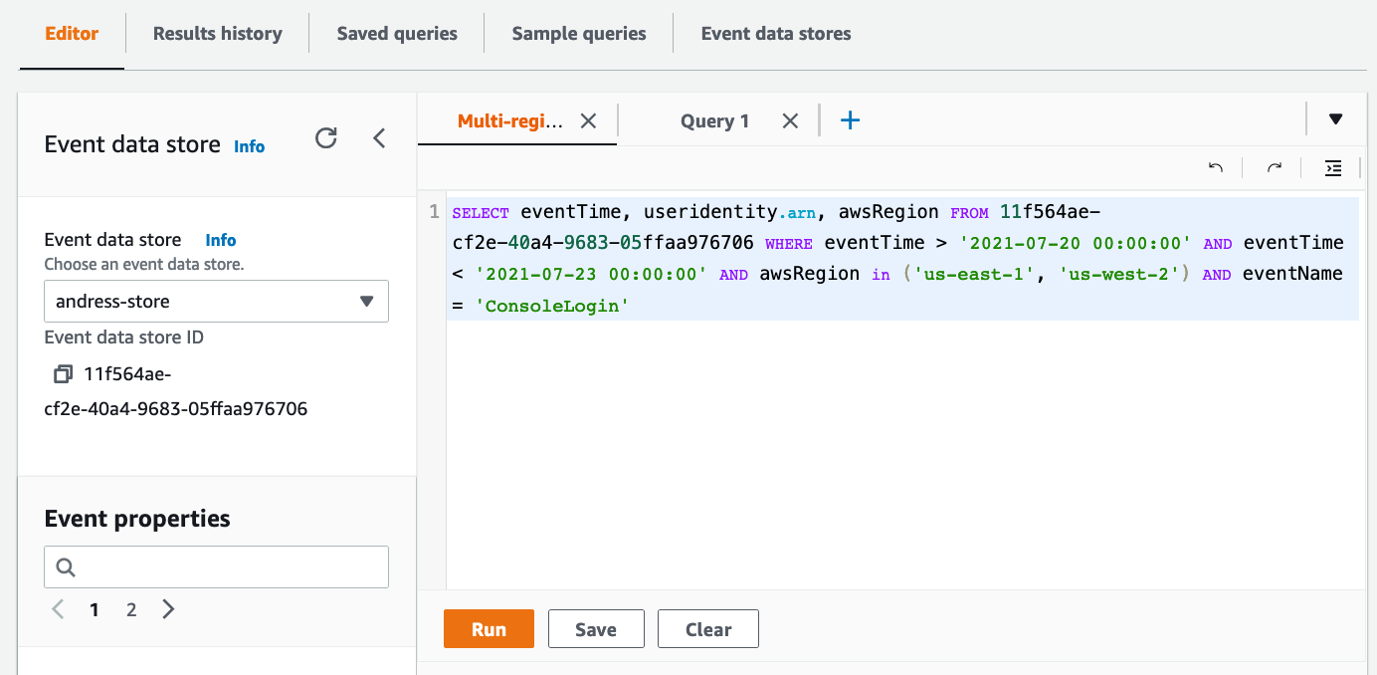Close the Query 1 tab
Image resolution: width=1377 pixels, height=675 pixels.
pos(789,119)
